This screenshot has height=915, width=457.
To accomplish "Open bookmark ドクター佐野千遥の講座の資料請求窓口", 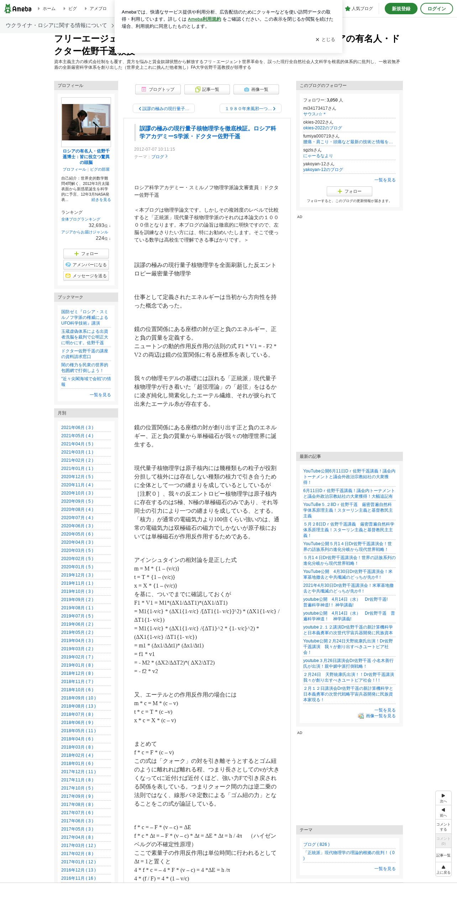I will tap(85, 354).
